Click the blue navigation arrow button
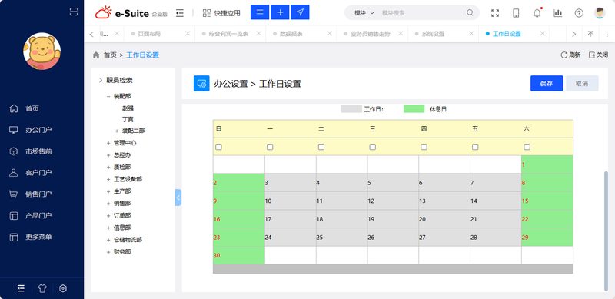Viewport: 615px width, 299px height. 300,12
